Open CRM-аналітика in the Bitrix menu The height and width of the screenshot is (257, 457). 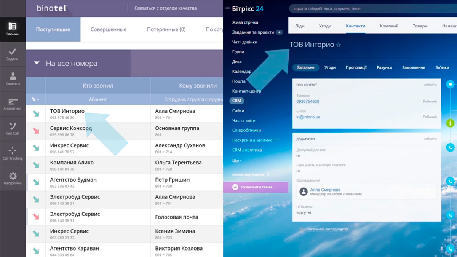click(247, 150)
